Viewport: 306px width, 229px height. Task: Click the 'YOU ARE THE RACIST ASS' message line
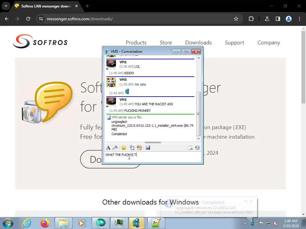(x=154, y=104)
